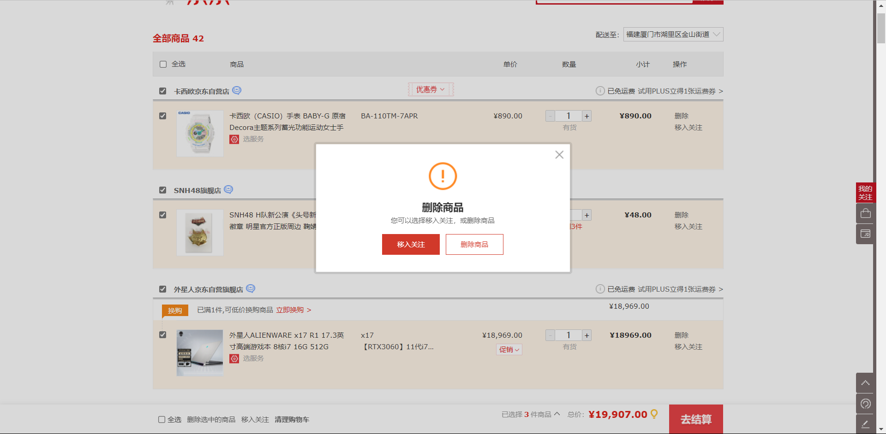Image resolution: width=886 pixels, height=434 pixels.
Task: Click the 全部商品 42 tab
Action: tap(178, 38)
